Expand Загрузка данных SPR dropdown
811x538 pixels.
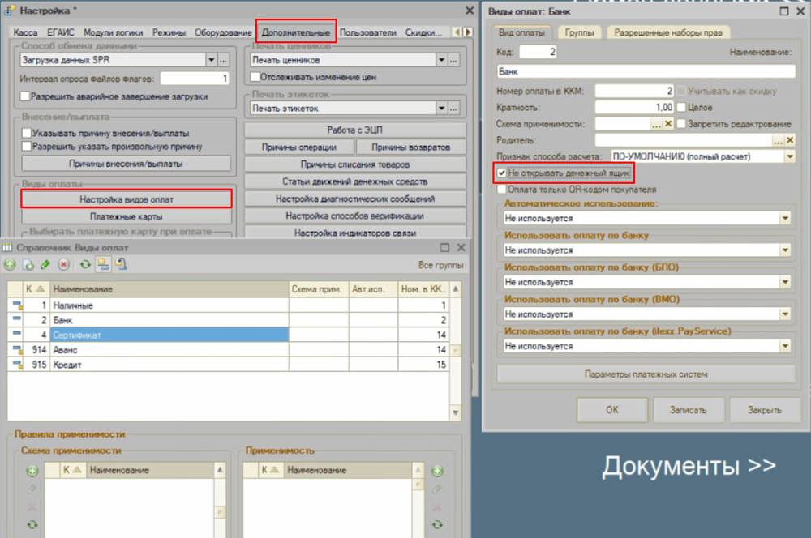pyautogui.click(x=211, y=60)
